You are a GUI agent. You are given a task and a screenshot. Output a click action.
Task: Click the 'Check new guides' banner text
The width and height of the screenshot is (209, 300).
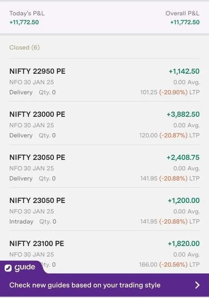[85, 285]
